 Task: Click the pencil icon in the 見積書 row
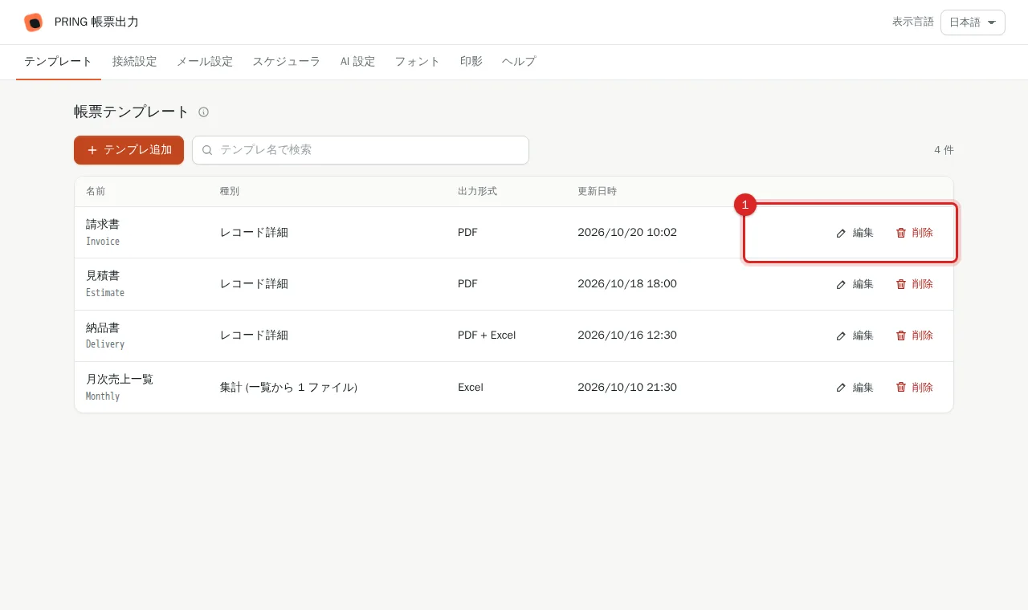(x=841, y=284)
